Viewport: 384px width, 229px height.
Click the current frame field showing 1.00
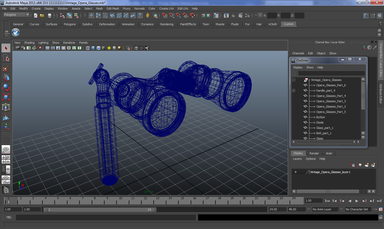313,201
